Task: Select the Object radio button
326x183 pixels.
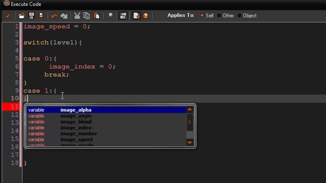Action: (x=239, y=16)
